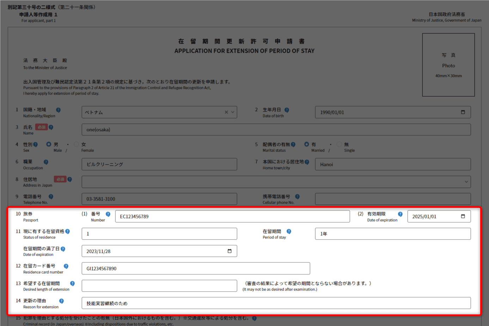This screenshot has width=489, height=326.
Task: Select Single marital status option
Action: 339,144
